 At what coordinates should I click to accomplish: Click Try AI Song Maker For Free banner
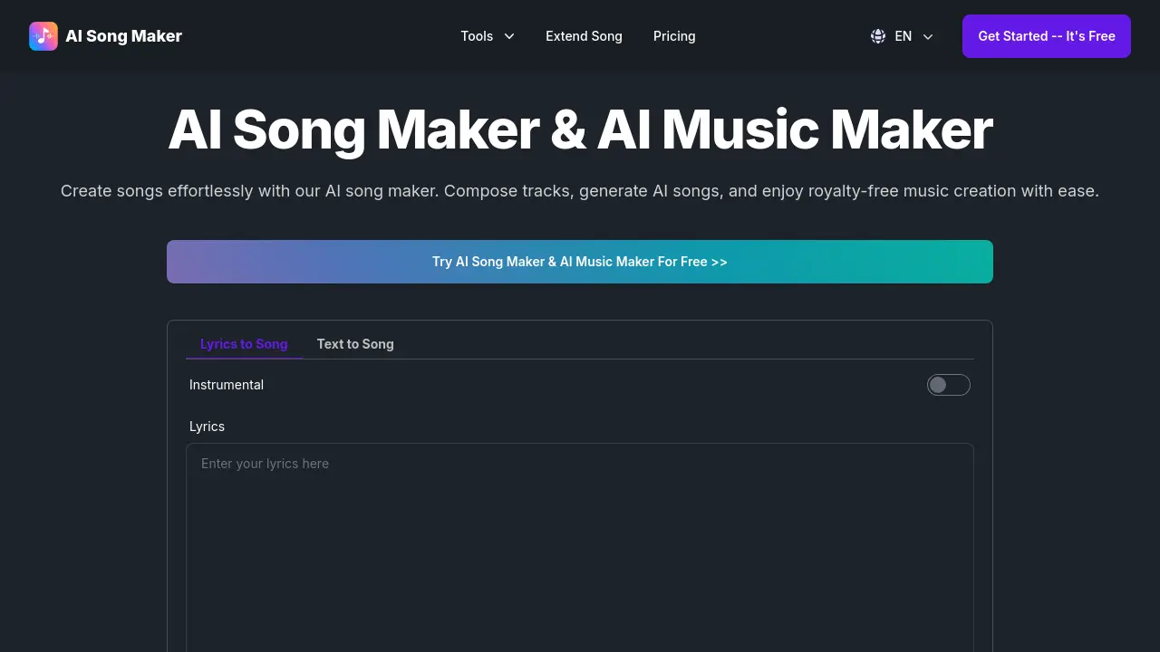click(580, 262)
